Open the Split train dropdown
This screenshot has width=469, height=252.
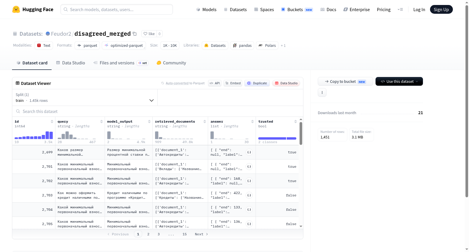[x=85, y=97]
